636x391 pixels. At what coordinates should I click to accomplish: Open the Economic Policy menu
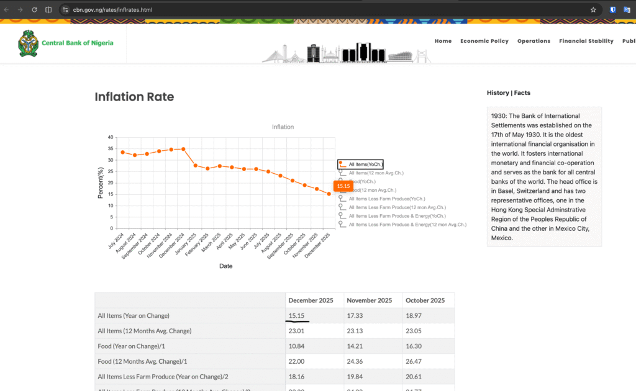tap(484, 41)
